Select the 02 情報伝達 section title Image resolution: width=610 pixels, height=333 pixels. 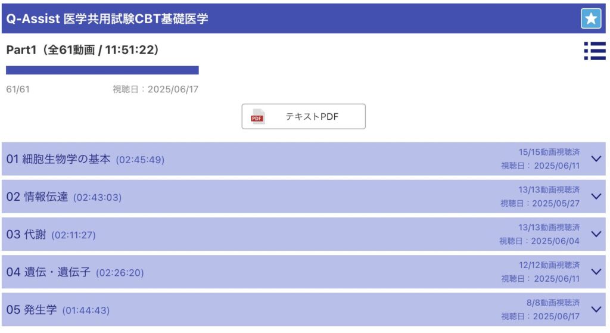(37, 197)
